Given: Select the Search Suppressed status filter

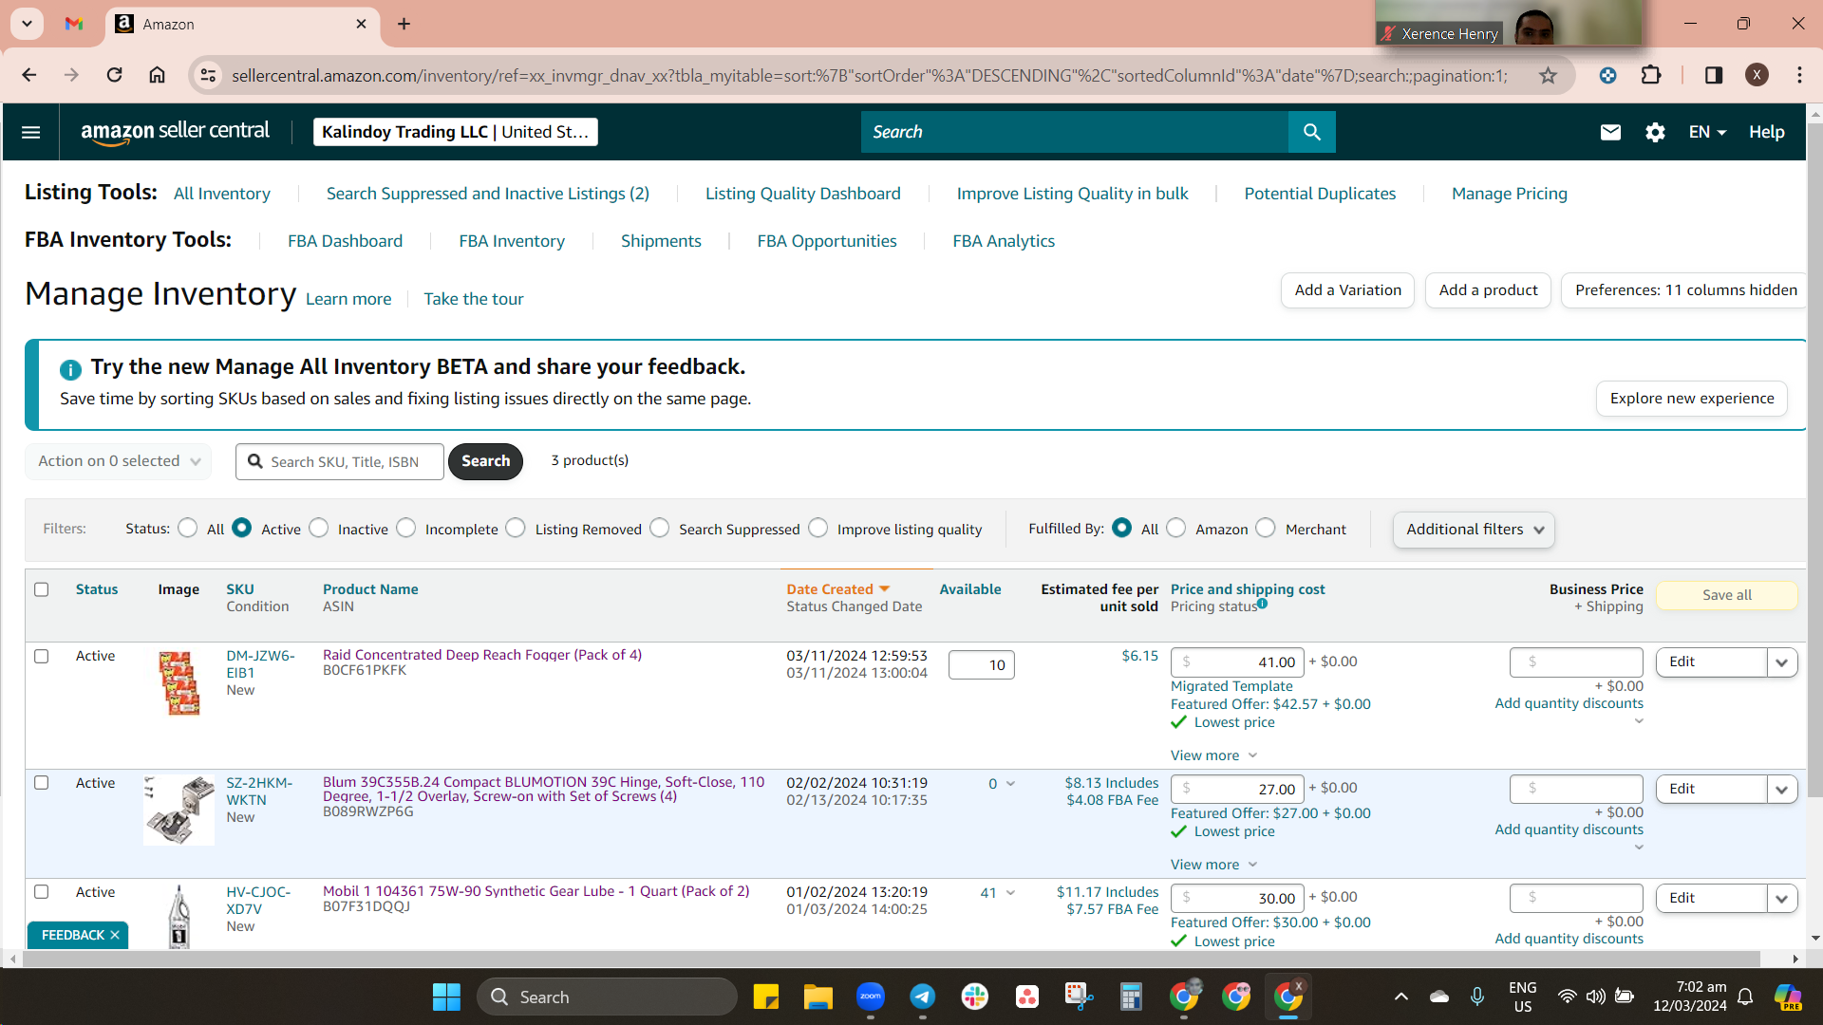Looking at the screenshot, I should pos(660,528).
